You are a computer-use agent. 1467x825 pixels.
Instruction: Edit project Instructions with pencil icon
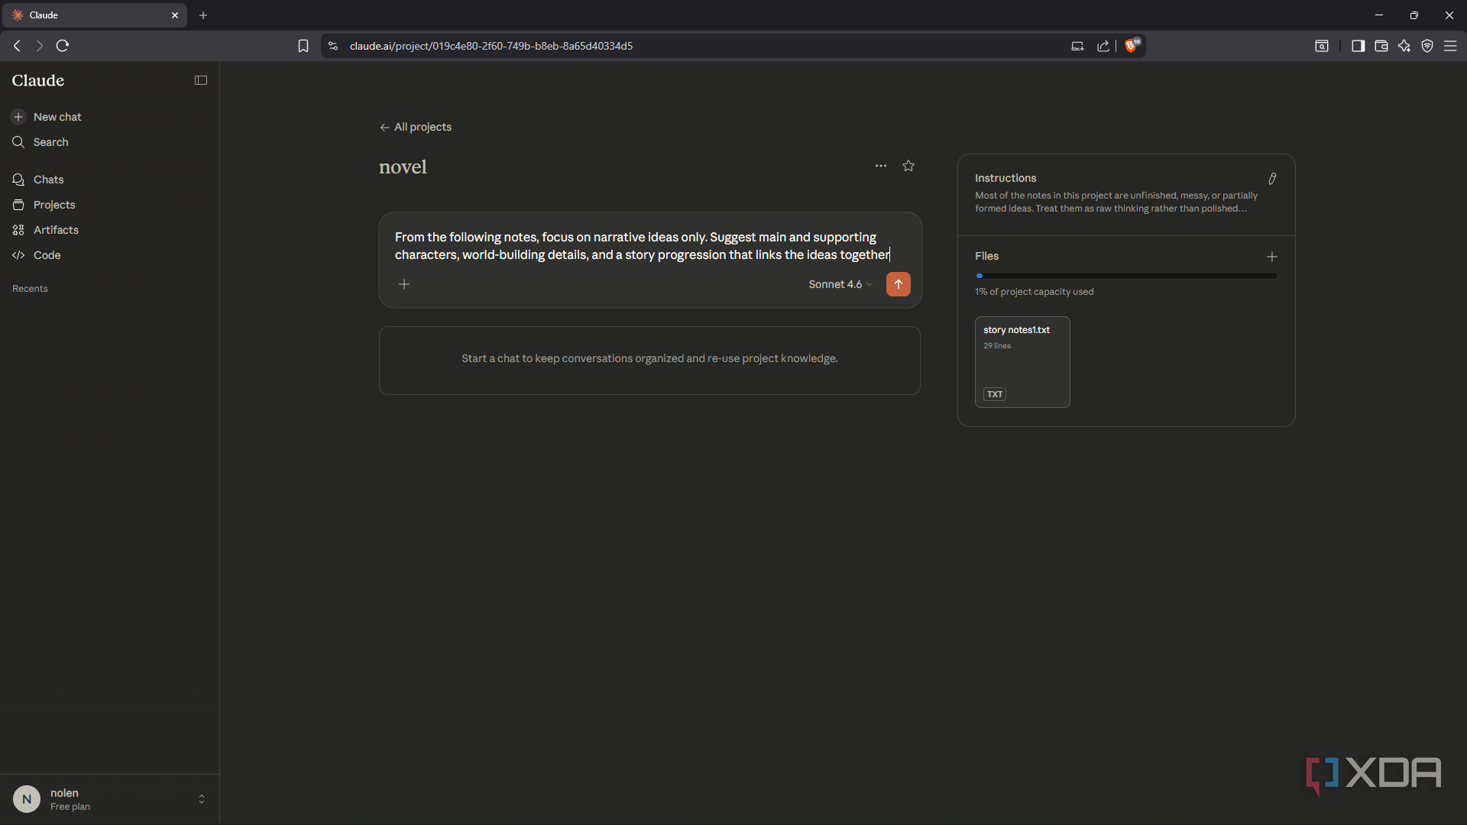click(x=1272, y=179)
